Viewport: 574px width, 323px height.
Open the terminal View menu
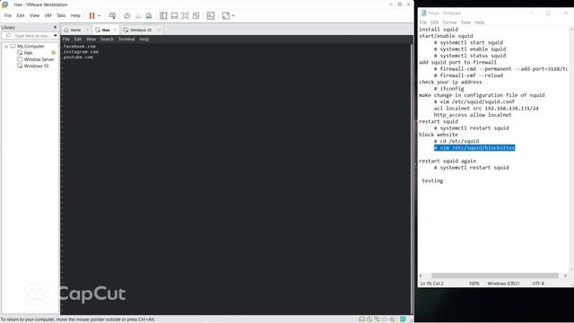click(x=91, y=39)
